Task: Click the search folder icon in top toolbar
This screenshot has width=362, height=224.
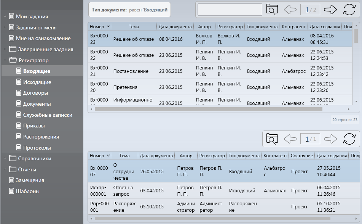Action: [272, 10]
